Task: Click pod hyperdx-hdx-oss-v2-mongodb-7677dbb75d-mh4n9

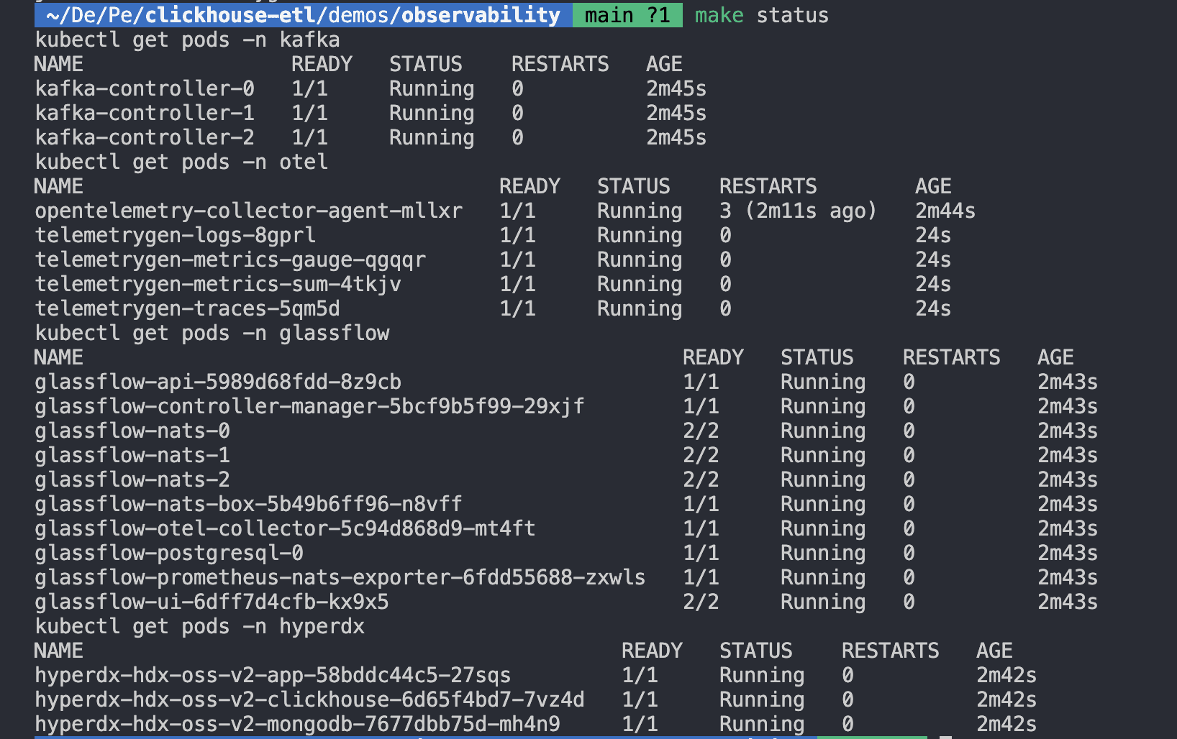Action: (x=298, y=724)
